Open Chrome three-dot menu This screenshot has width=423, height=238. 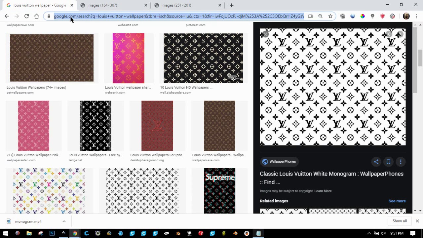point(416,16)
